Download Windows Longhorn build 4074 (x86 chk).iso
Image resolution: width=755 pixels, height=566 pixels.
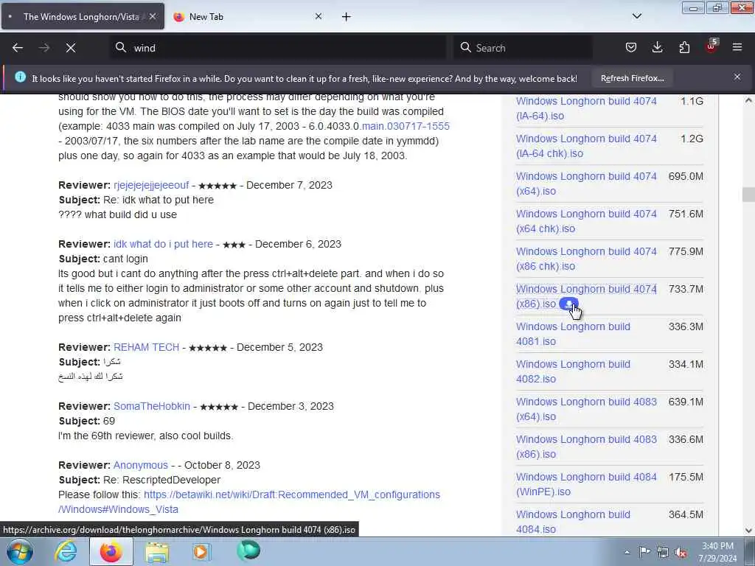click(586, 259)
